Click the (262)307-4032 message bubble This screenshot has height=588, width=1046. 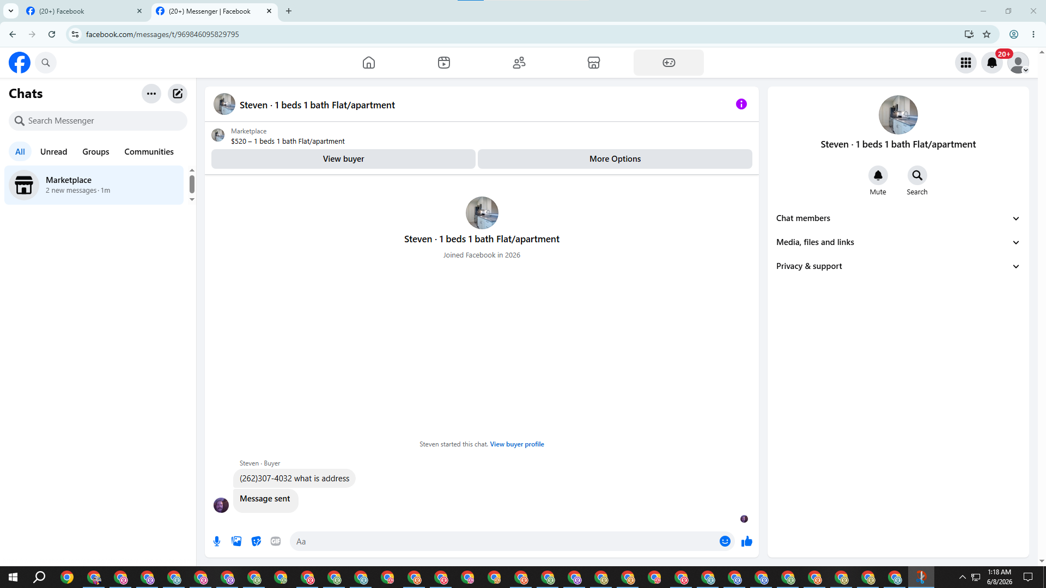click(x=294, y=479)
